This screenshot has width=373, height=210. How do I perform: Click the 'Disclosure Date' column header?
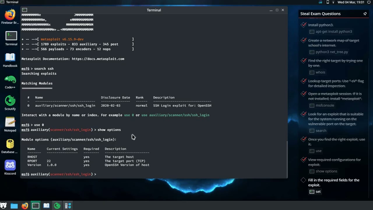[115, 98]
